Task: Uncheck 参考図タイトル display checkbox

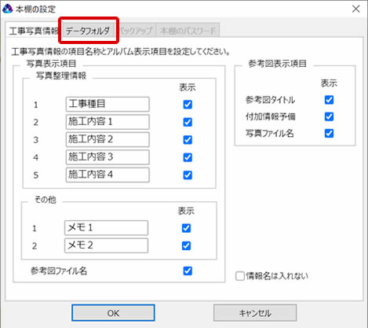Action: click(x=329, y=100)
